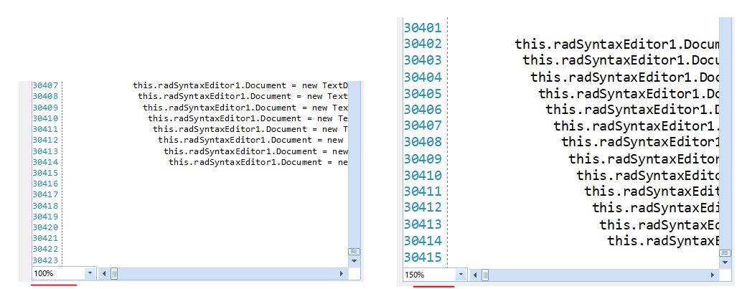Click into the 150% zoom level field
Image resolution: width=742 pixels, height=289 pixels.
point(430,275)
